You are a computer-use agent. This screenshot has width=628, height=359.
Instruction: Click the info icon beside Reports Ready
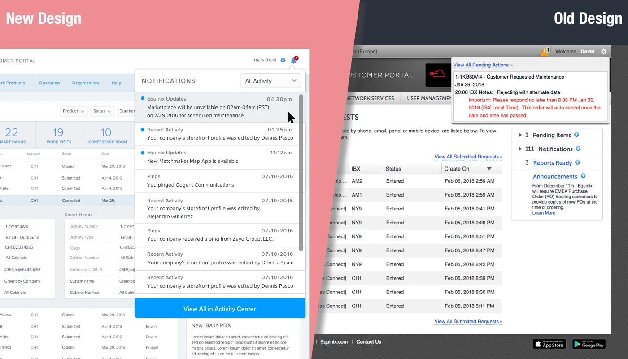click(x=577, y=162)
